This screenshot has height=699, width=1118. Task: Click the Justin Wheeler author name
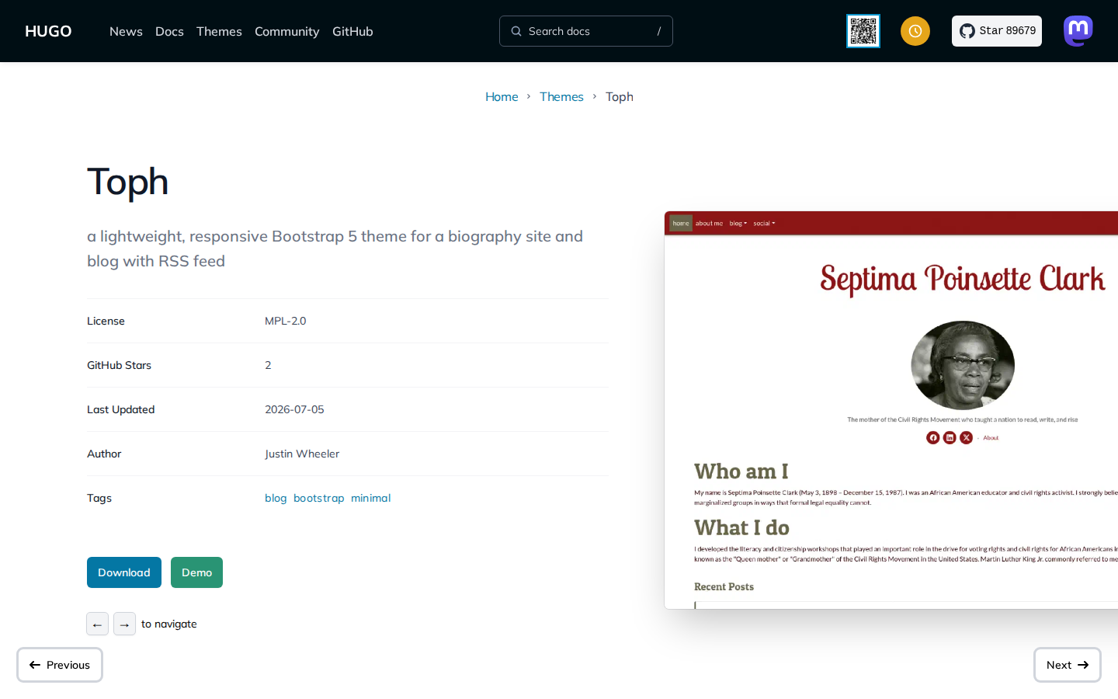pos(302,454)
